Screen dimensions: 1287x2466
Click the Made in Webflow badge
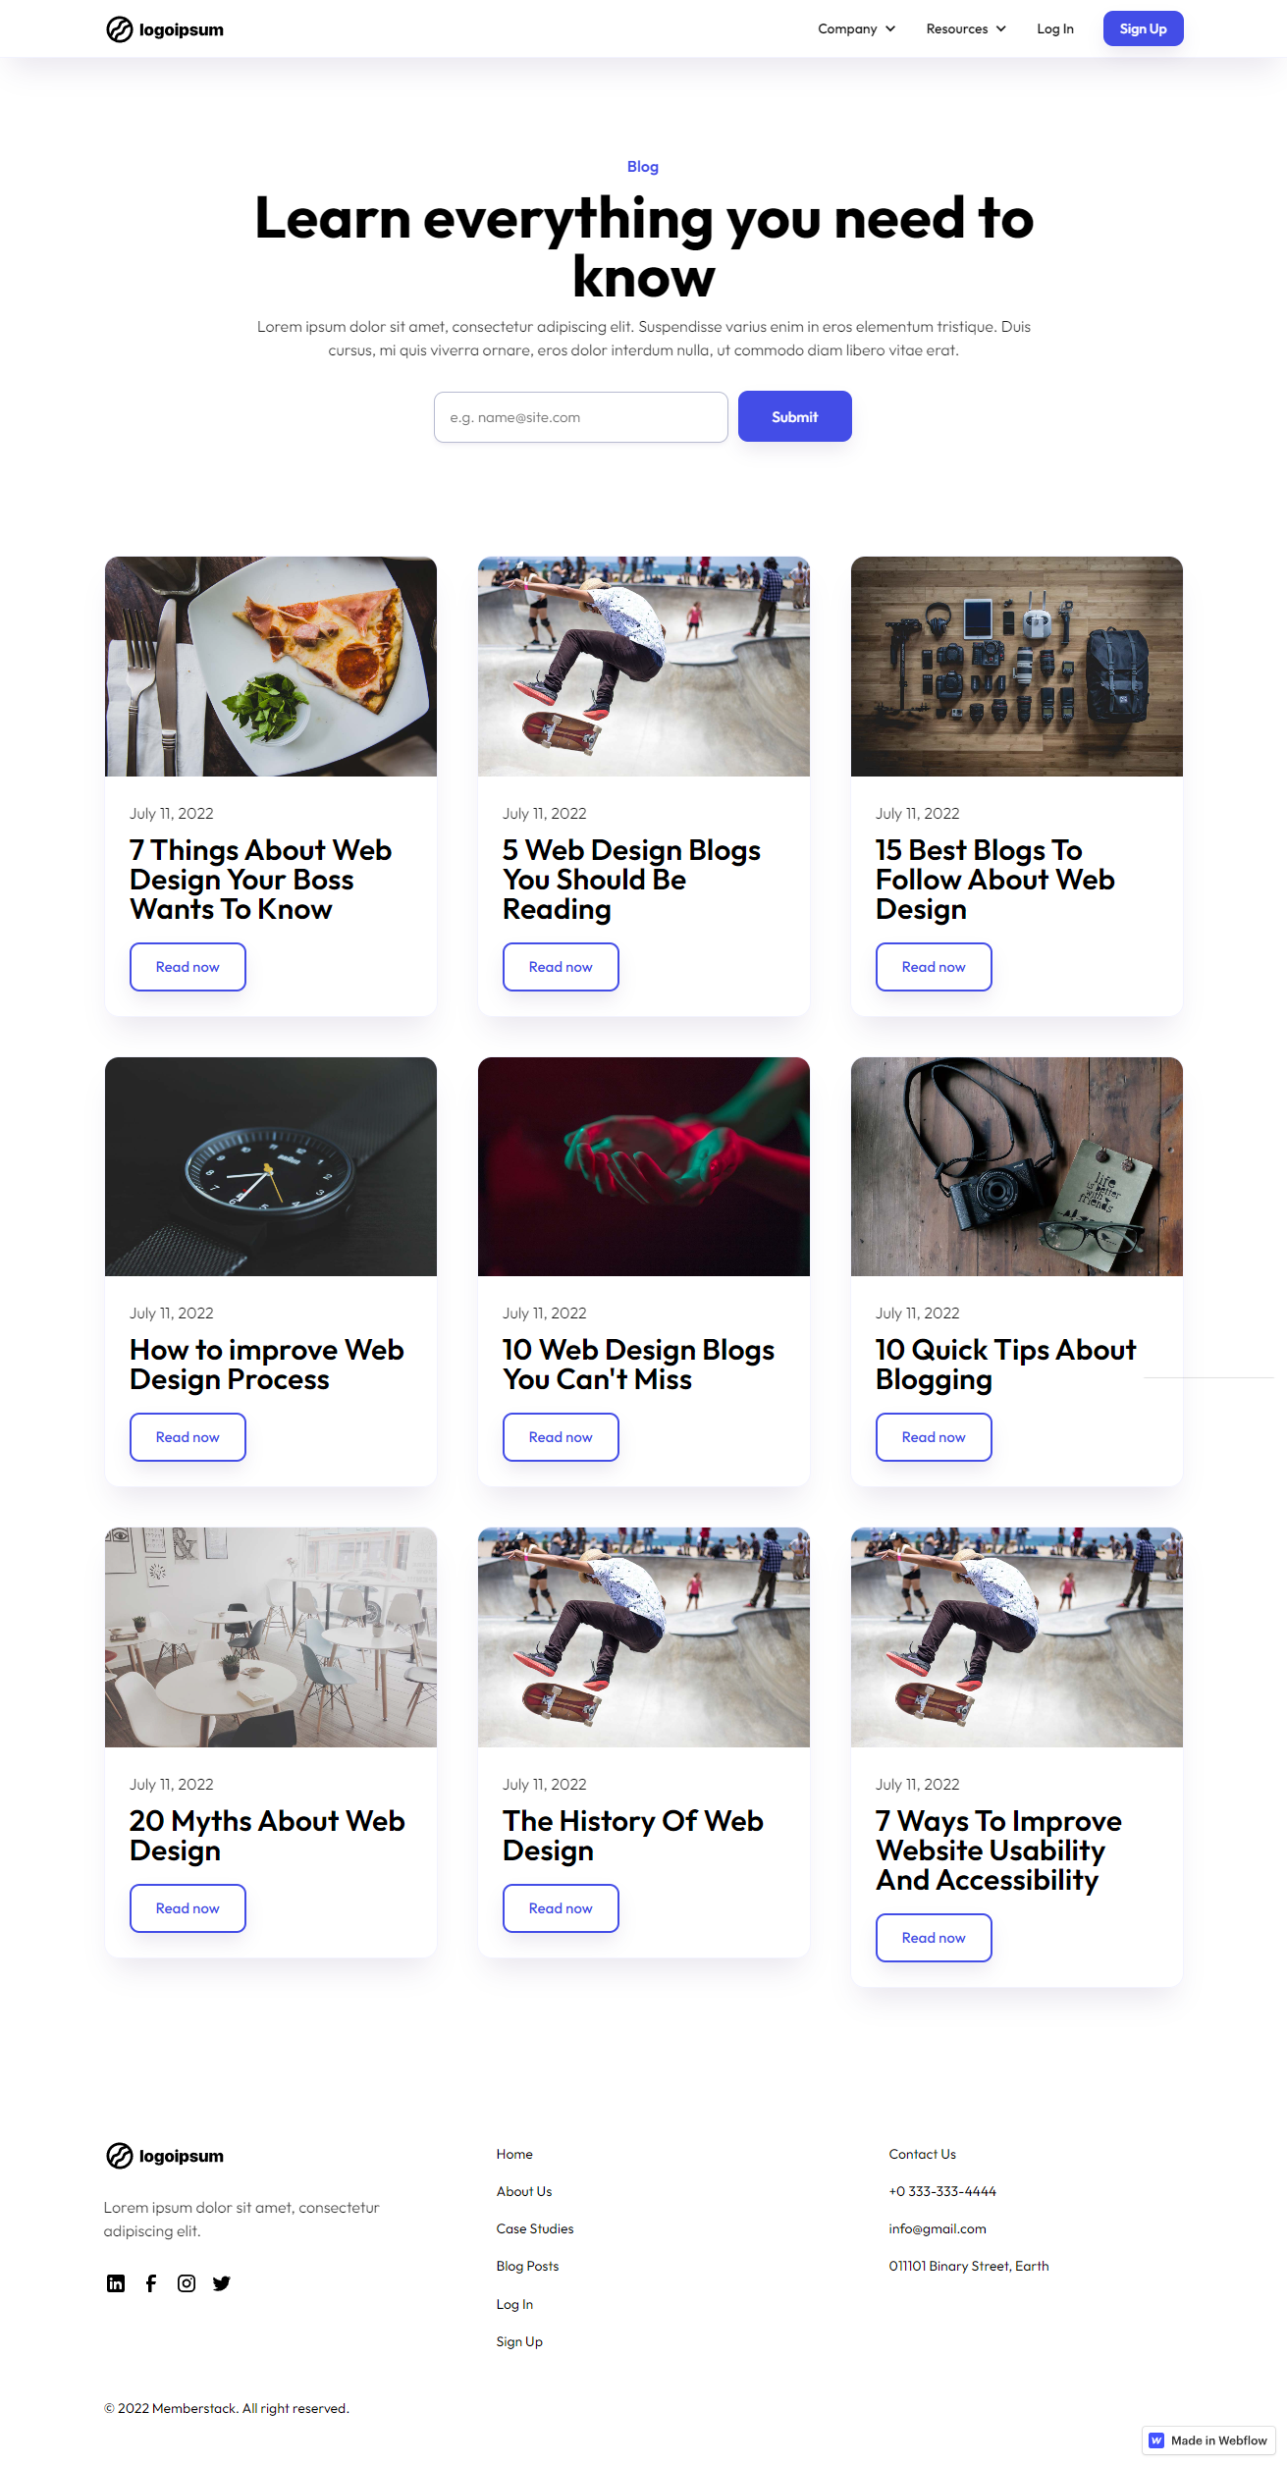pos(1208,2440)
